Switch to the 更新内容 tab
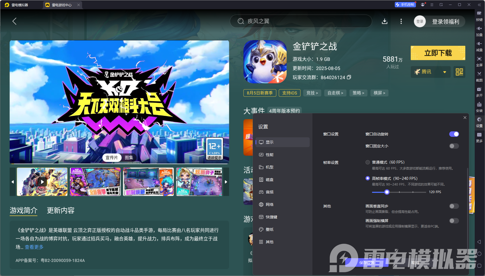 [61, 210]
